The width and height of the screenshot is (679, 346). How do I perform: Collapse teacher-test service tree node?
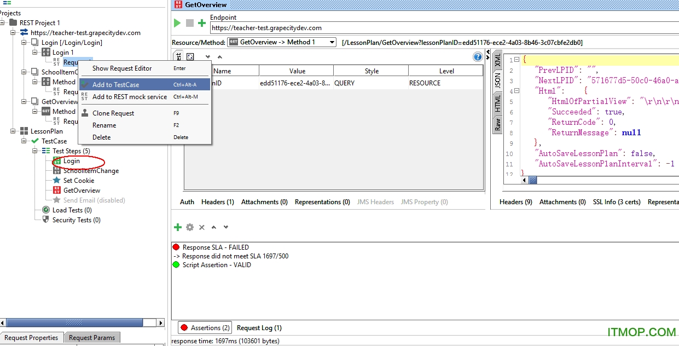[x=14, y=32]
